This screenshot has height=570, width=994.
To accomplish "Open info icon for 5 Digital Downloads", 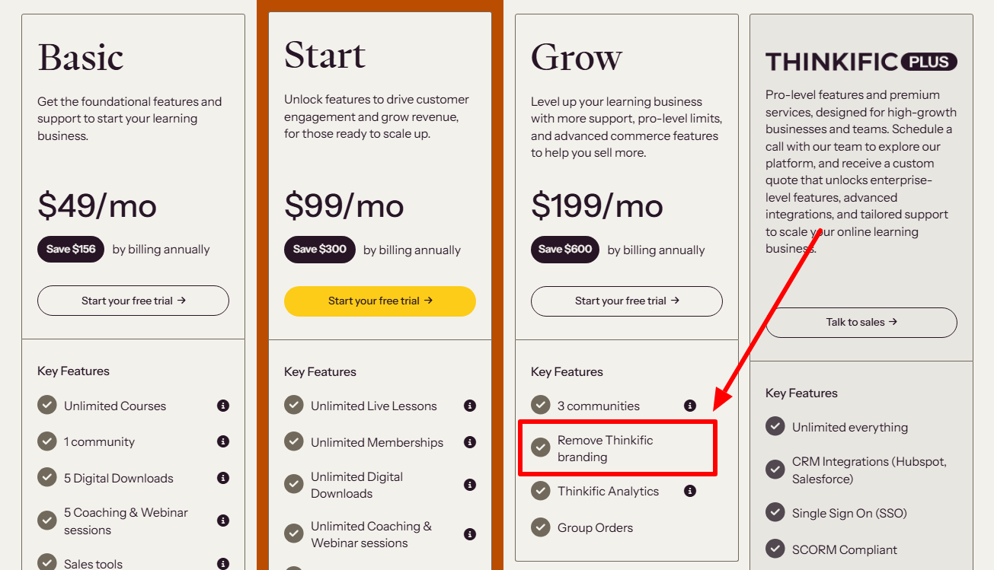I will (223, 478).
